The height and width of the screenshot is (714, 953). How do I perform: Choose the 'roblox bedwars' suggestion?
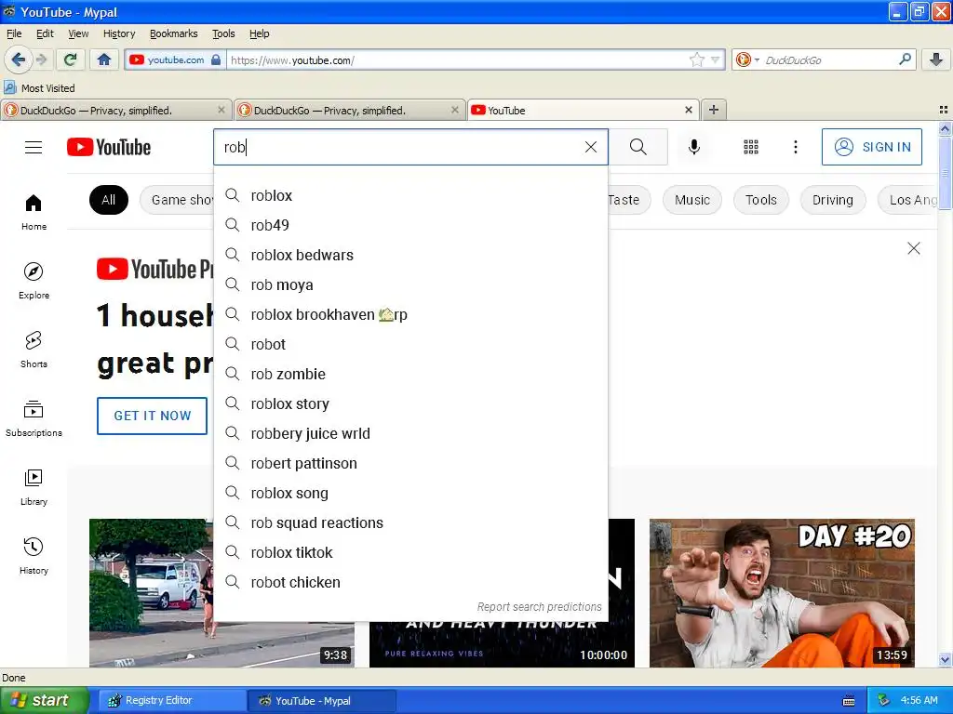click(410, 255)
